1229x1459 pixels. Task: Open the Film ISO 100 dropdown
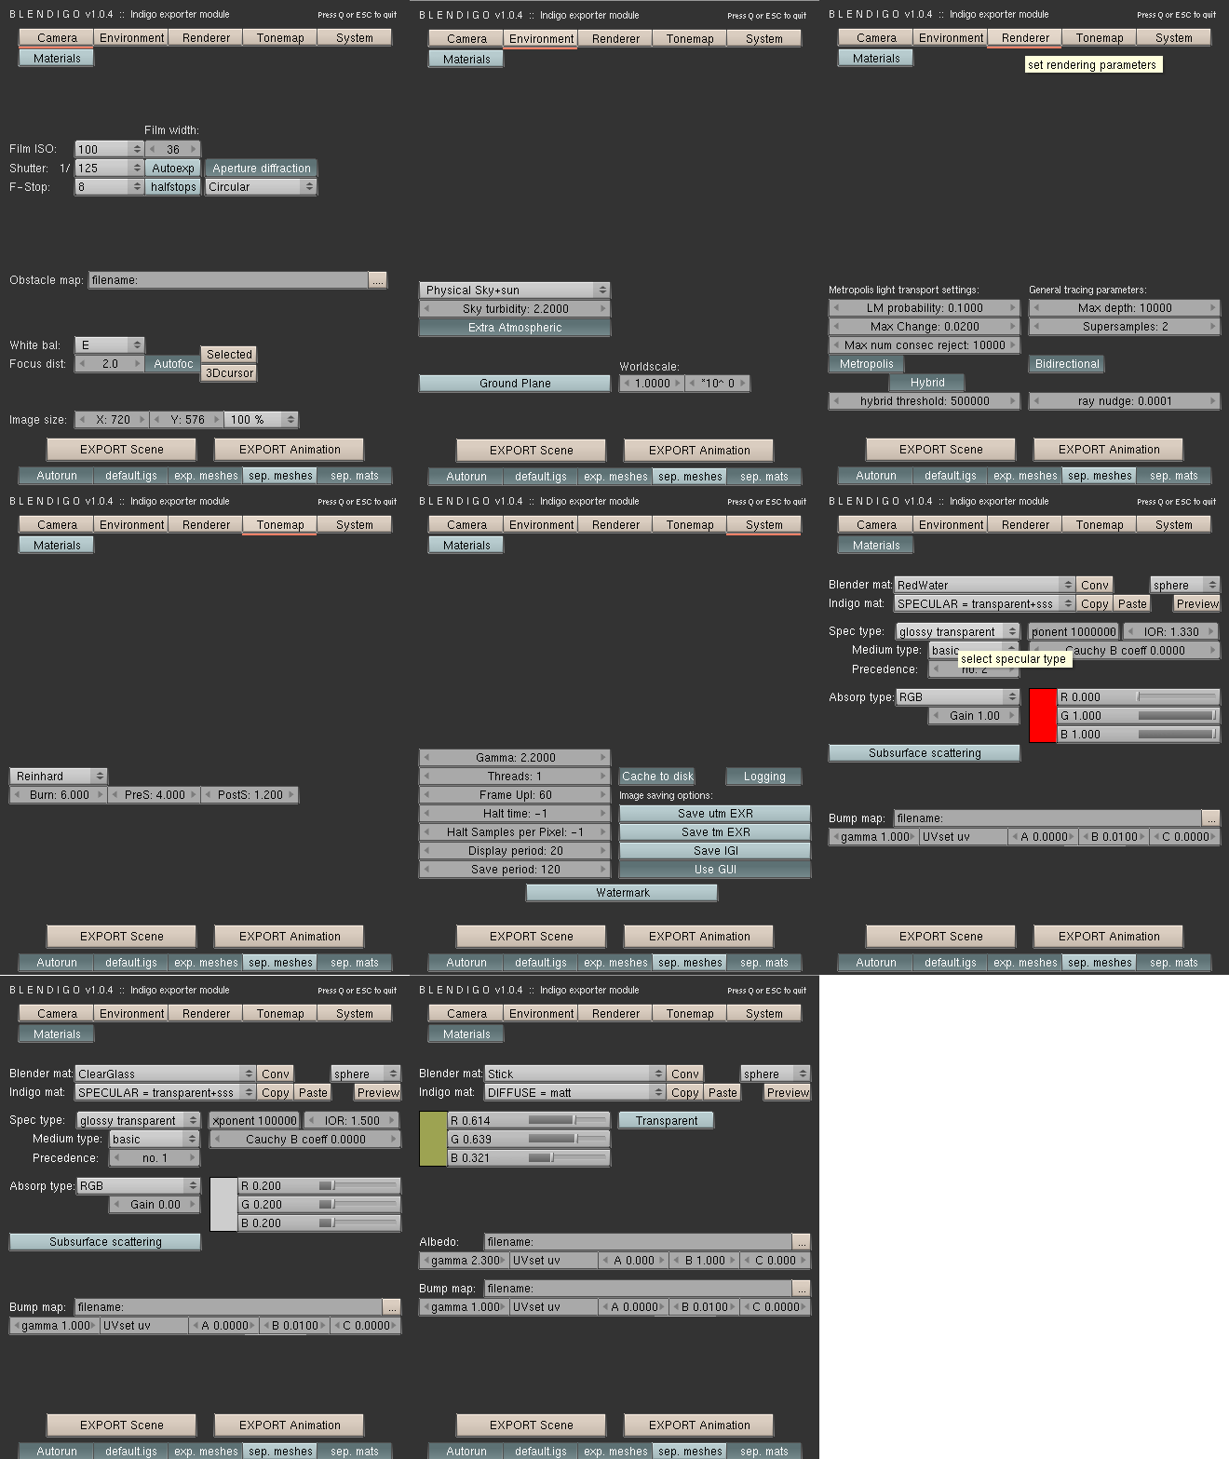click(110, 149)
